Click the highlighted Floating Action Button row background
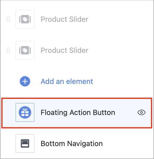The height and width of the screenshot is (159, 154). click(x=77, y=113)
